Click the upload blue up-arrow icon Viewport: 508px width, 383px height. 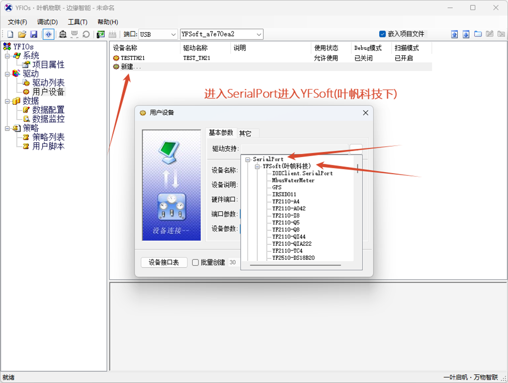coord(454,34)
